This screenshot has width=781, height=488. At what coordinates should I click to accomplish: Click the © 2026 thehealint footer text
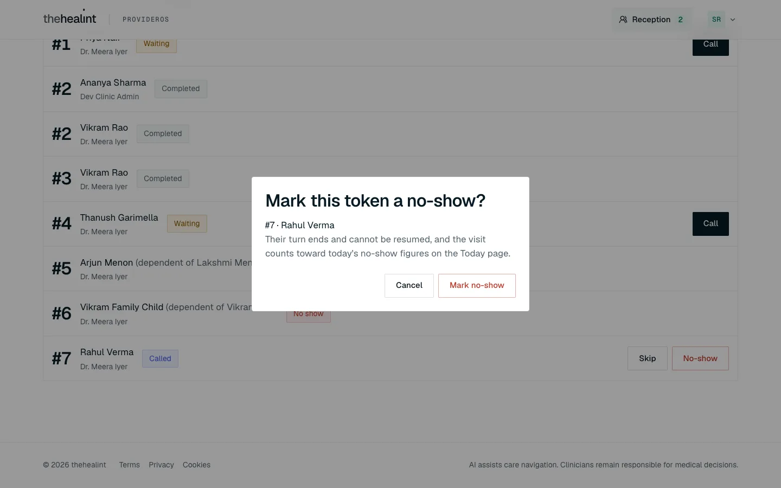[75, 465]
